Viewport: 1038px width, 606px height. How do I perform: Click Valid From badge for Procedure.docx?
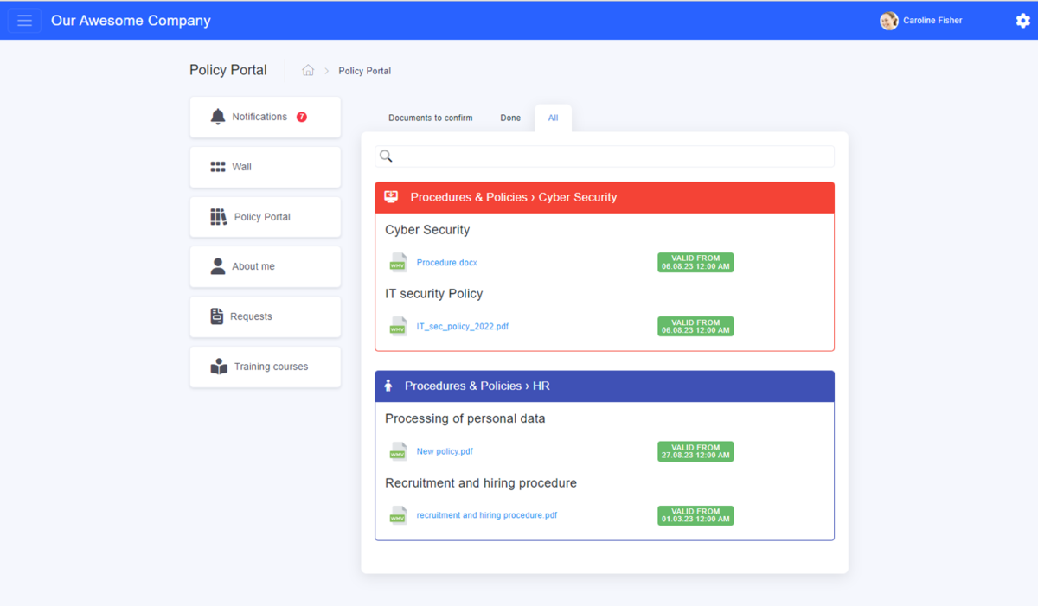pos(695,263)
